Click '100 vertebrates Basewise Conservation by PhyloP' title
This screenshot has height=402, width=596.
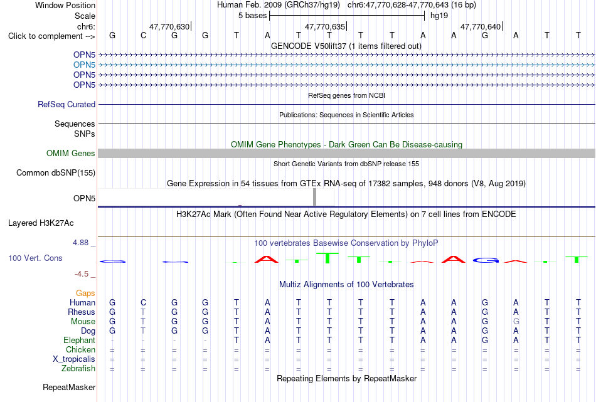point(346,243)
